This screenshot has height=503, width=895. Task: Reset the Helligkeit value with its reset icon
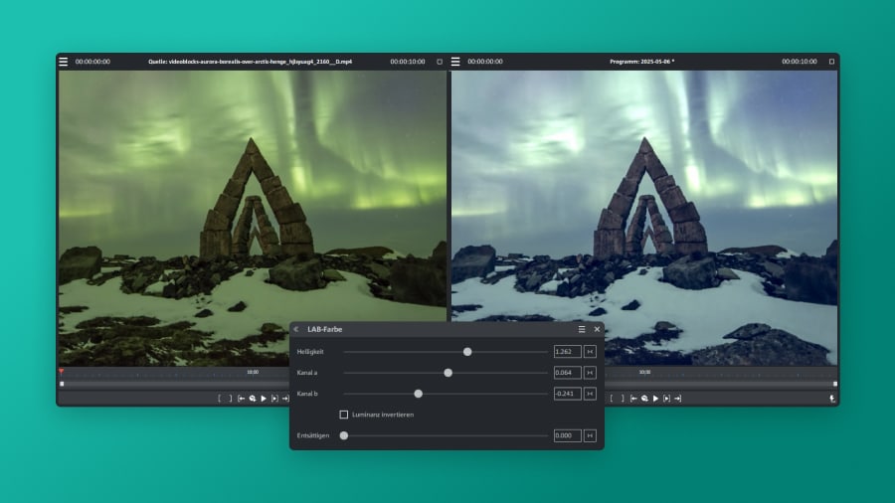tap(590, 352)
